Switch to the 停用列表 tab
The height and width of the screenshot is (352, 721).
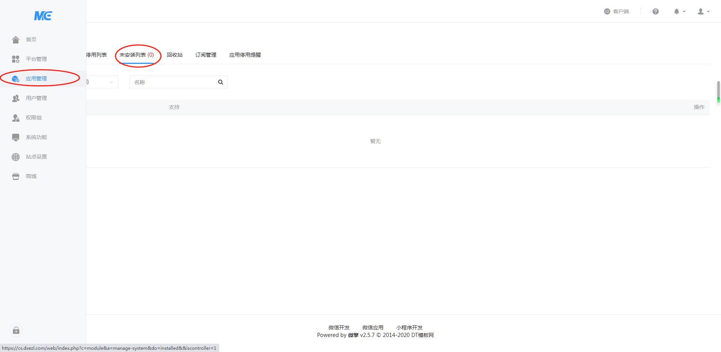(97, 55)
